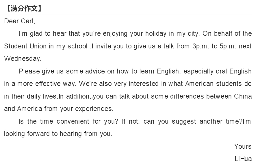Image resolution: width=260 pixels, height=166 pixels.
Task: Click the word 'forward' in last line
Action: click(x=38, y=134)
